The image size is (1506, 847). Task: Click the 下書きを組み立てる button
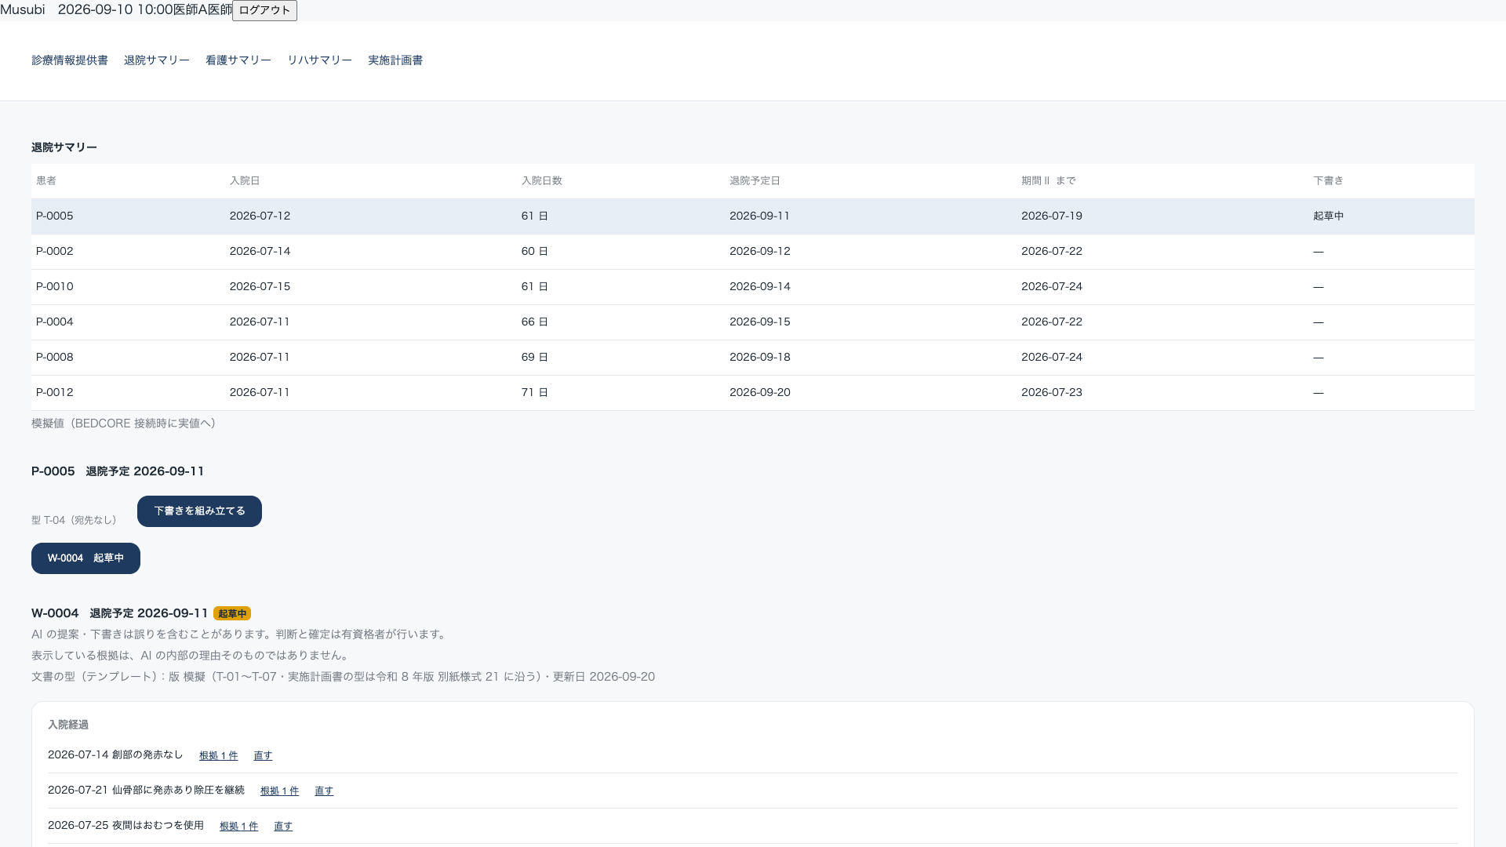pyautogui.click(x=199, y=511)
